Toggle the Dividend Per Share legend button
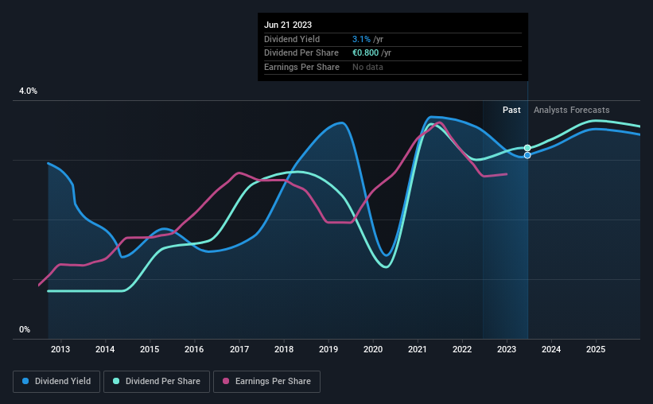Viewport: 653px width, 404px height. click(x=157, y=382)
